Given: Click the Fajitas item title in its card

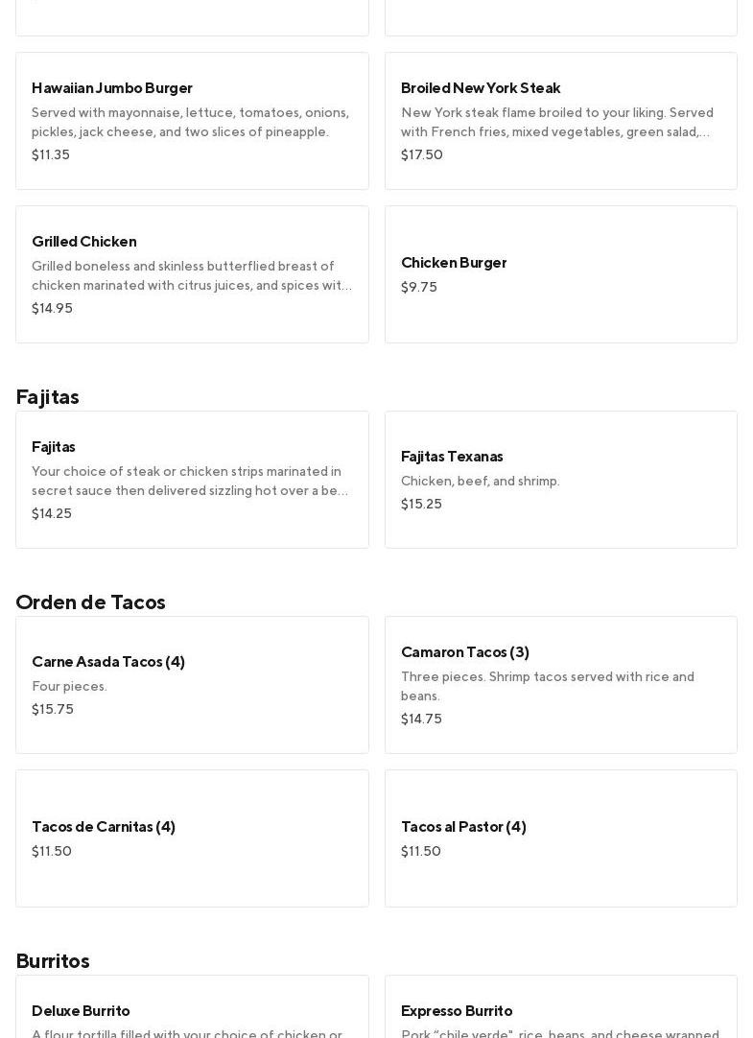Looking at the screenshot, I should point(54,447).
